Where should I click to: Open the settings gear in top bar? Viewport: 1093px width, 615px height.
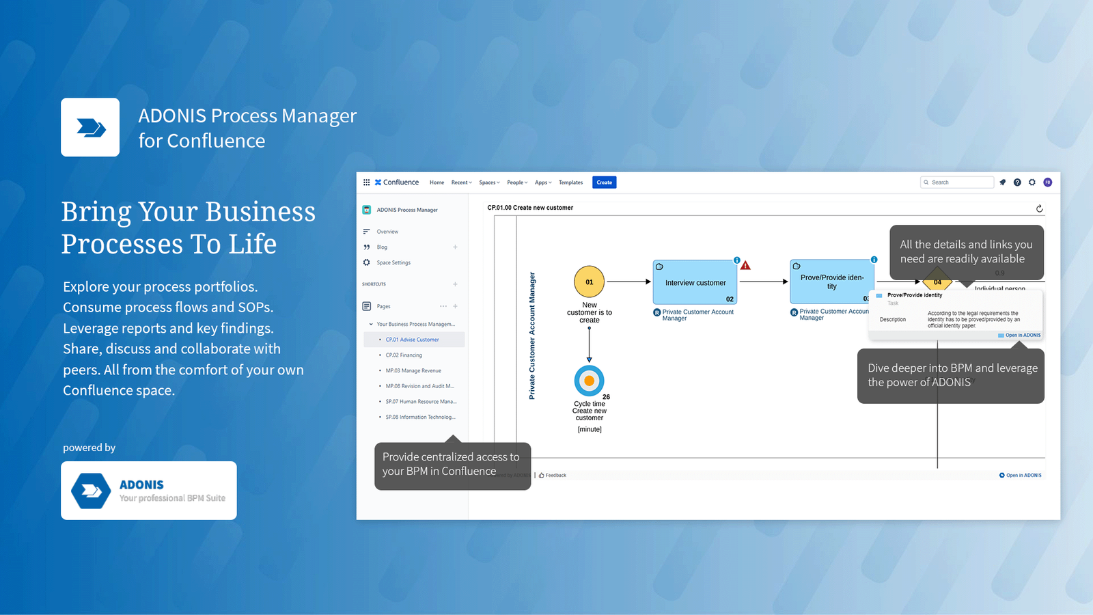pyautogui.click(x=1032, y=182)
